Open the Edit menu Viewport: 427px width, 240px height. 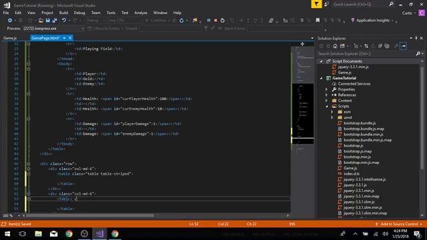click(18, 13)
